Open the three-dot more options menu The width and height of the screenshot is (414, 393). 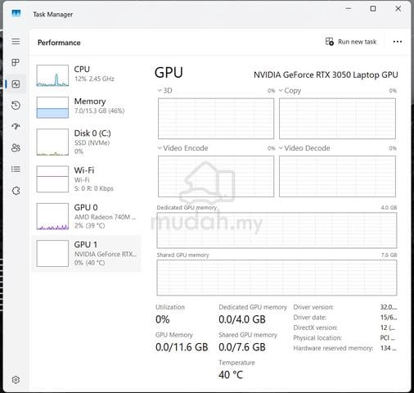[398, 42]
